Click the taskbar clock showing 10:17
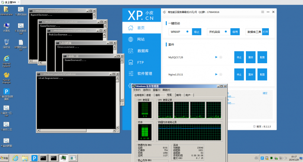303x162 pixels. (x=294, y=158)
